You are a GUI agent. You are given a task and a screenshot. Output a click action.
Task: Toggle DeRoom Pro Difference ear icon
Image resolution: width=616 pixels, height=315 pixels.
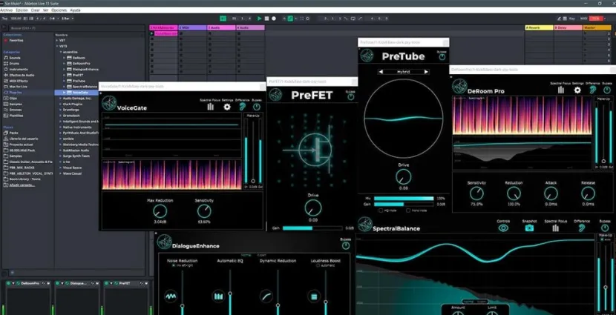593,90
